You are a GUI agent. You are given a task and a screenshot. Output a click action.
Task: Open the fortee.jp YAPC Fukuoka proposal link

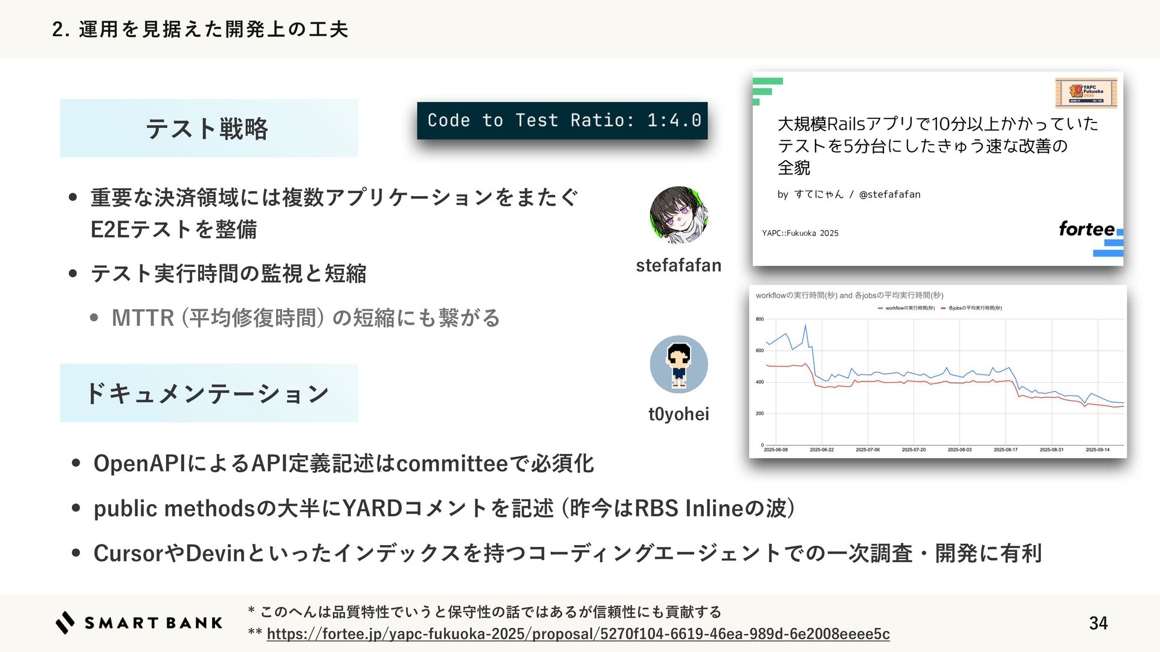click(578, 634)
